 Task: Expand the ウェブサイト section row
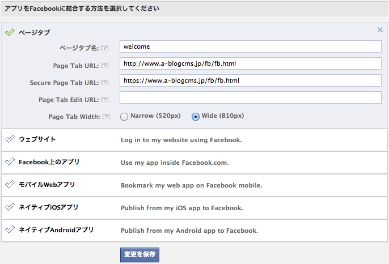coord(195,140)
